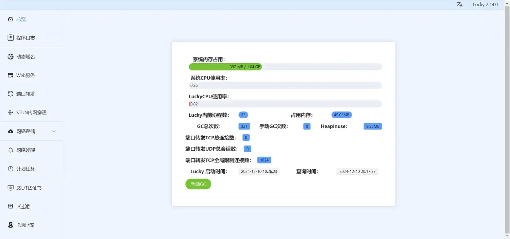
Task: Click the circular arrows icon beside 端口转发
Action: 11,94
